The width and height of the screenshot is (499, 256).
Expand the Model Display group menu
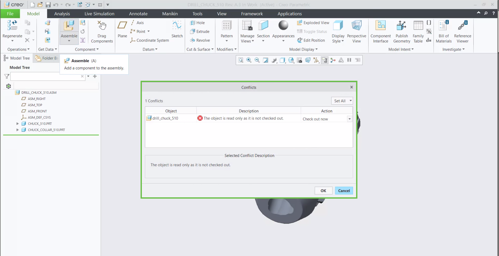(x=303, y=49)
